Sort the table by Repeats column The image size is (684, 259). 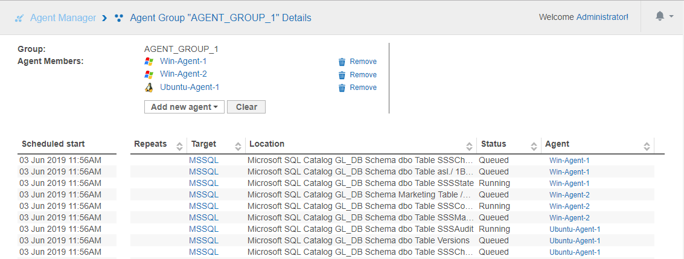(179, 145)
